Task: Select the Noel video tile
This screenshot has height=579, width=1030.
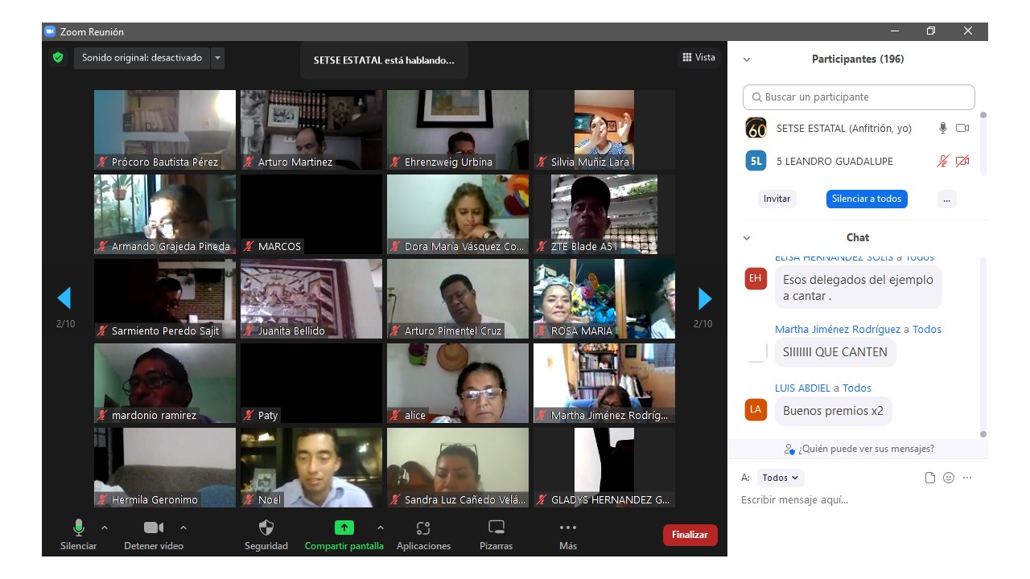Action: click(311, 467)
